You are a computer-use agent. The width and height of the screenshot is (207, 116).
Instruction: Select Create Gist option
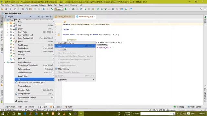click(x=35, y=101)
